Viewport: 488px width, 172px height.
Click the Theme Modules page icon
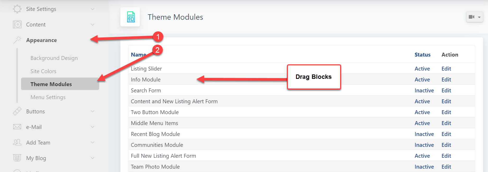click(x=130, y=17)
